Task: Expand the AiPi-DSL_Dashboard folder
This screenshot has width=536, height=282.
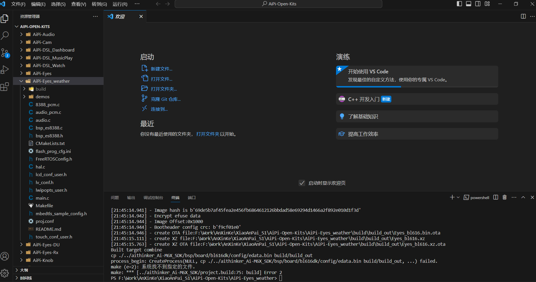Action: [58, 50]
